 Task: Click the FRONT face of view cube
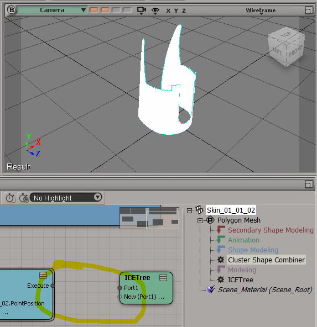(295, 51)
